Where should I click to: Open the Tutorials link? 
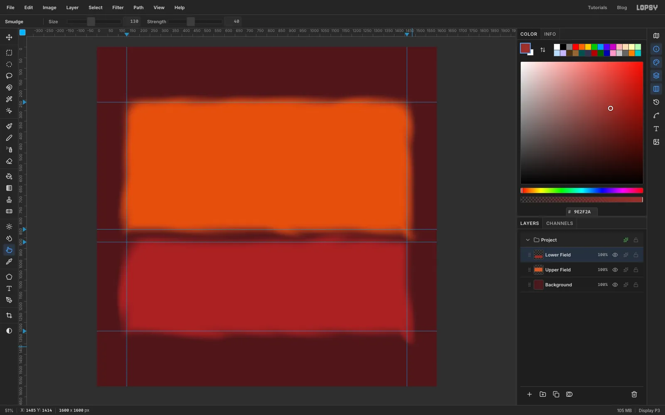click(597, 7)
